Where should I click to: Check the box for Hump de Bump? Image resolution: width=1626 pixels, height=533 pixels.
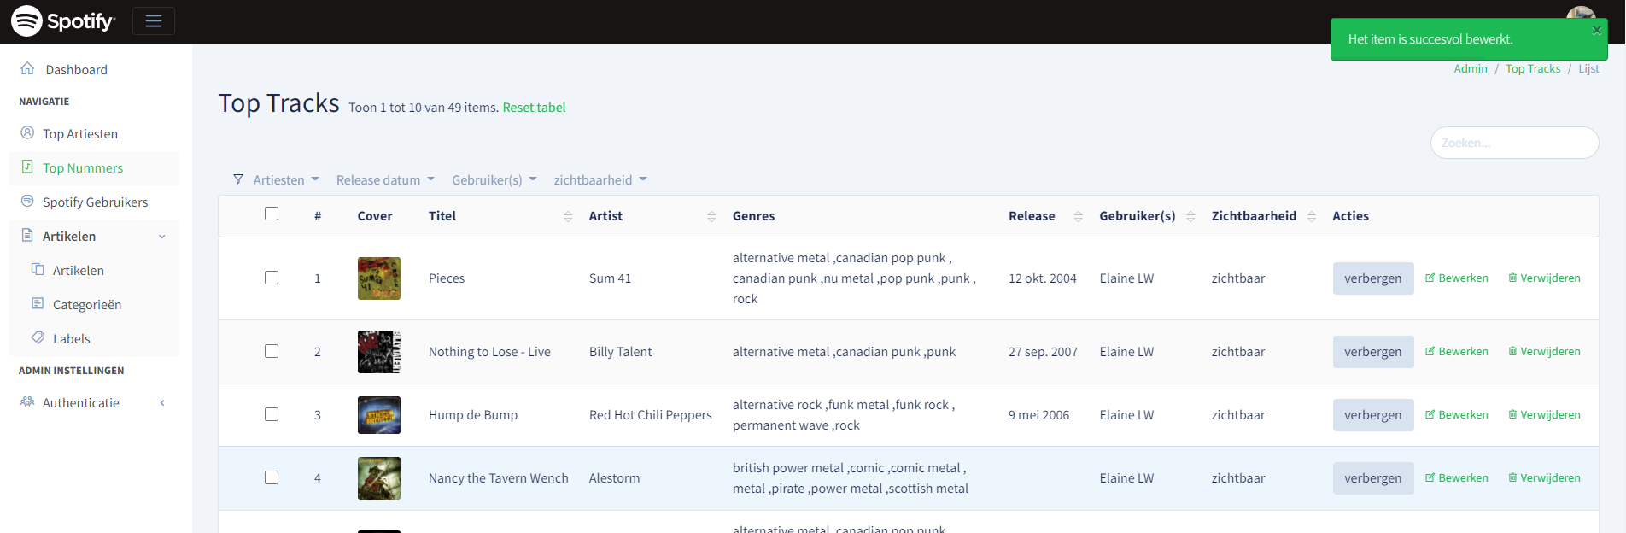(x=272, y=414)
